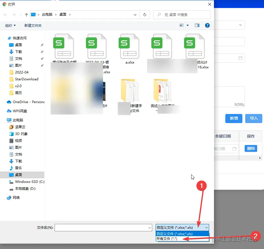The width and height of the screenshot is (264, 249).
Task: Open calendar icon in background form
Action: pyautogui.click(x=240, y=58)
